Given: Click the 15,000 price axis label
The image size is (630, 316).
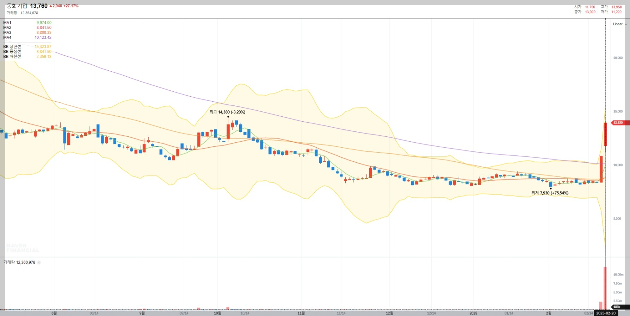Looking at the screenshot, I should tap(618, 111).
